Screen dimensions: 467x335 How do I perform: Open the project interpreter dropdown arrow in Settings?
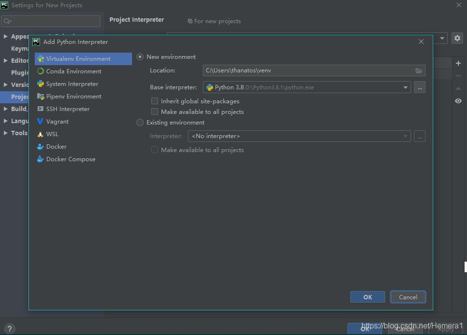pos(442,38)
